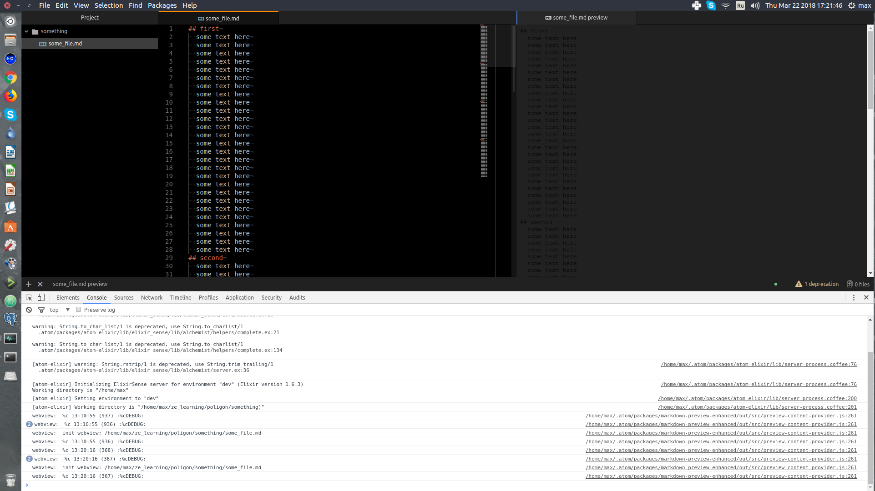Open the console filter funnel

pos(41,310)
